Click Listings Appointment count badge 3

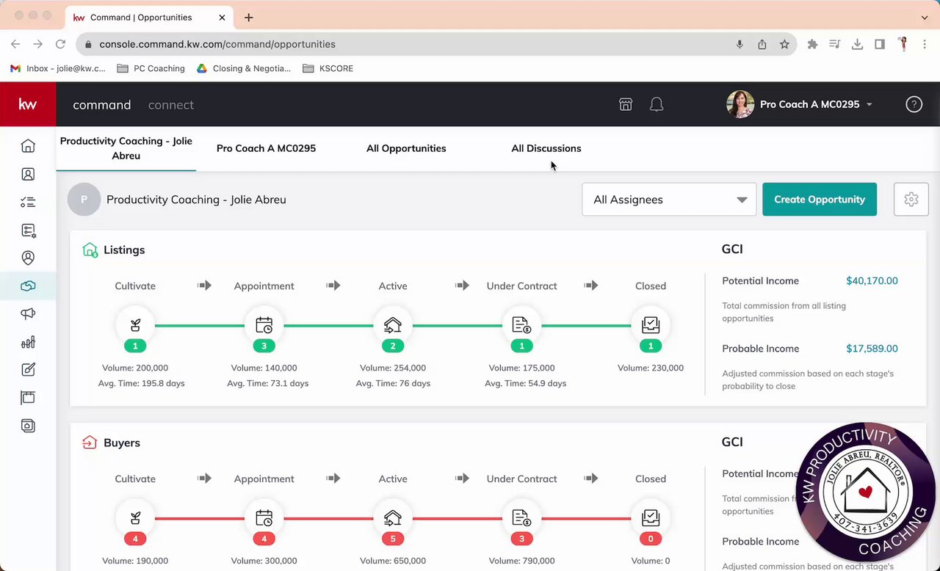[264, 346]
